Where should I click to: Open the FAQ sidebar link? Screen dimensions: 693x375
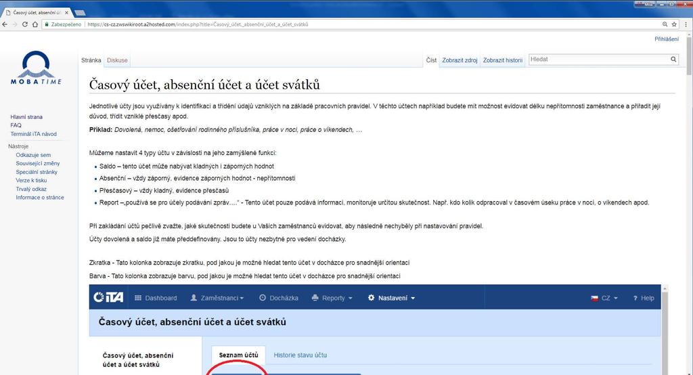[x=16, y=125]
